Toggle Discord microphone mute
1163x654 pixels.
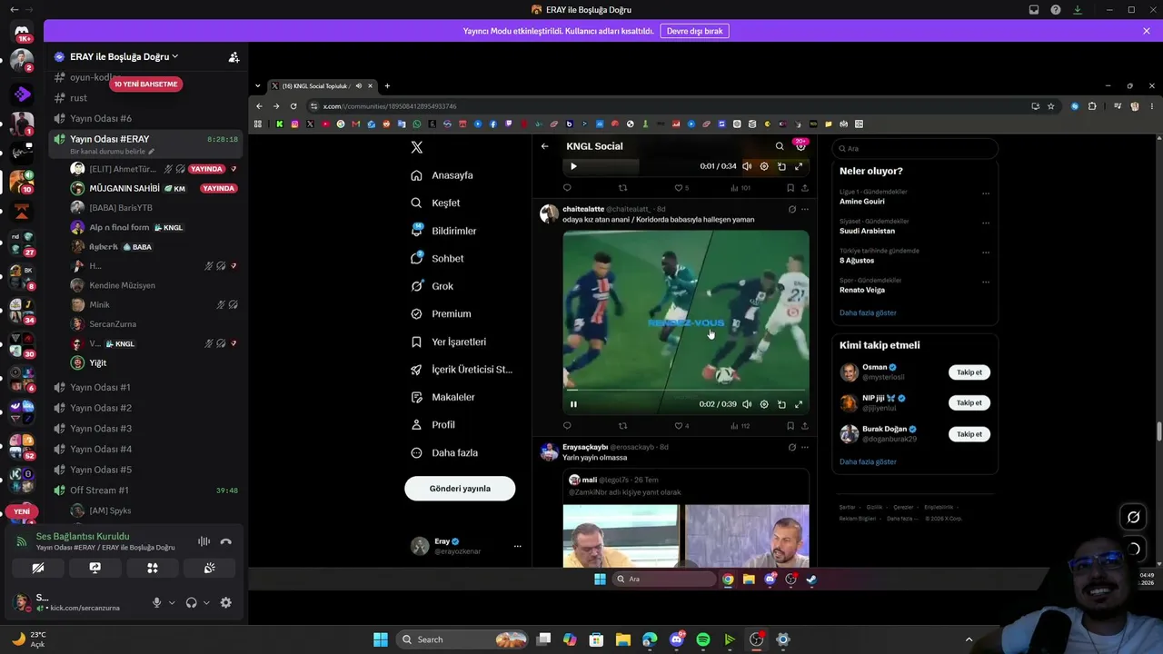(156, 602)
